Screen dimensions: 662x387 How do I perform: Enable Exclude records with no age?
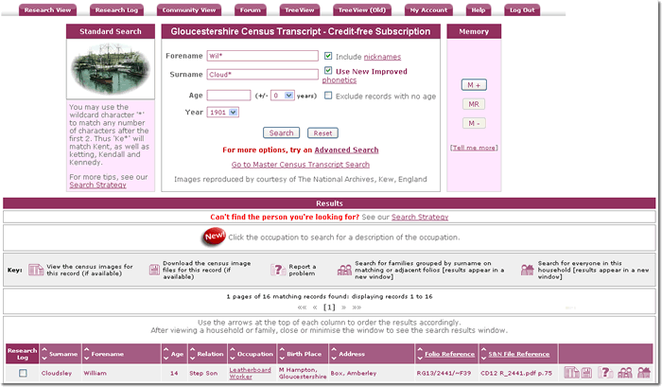328,96
